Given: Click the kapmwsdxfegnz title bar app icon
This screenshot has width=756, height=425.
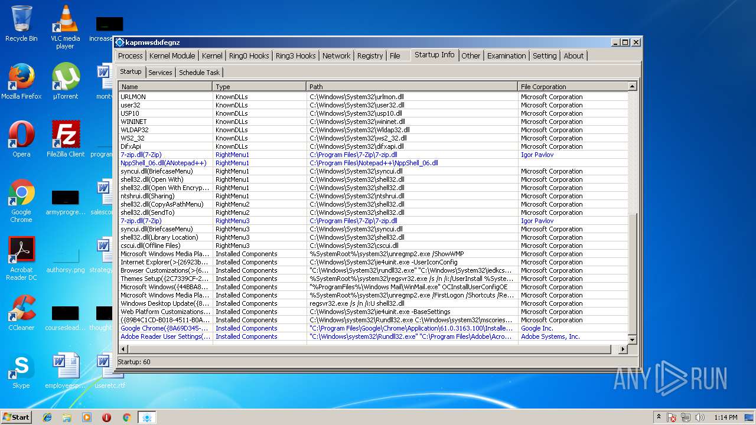Looking at the screenshot, I should pos(120,42).
